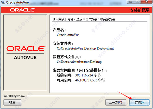This screenshot has width=153, height=109.
Task: Select the path C:\Users\Administrator\Desktop
Action: pos(79,62)
